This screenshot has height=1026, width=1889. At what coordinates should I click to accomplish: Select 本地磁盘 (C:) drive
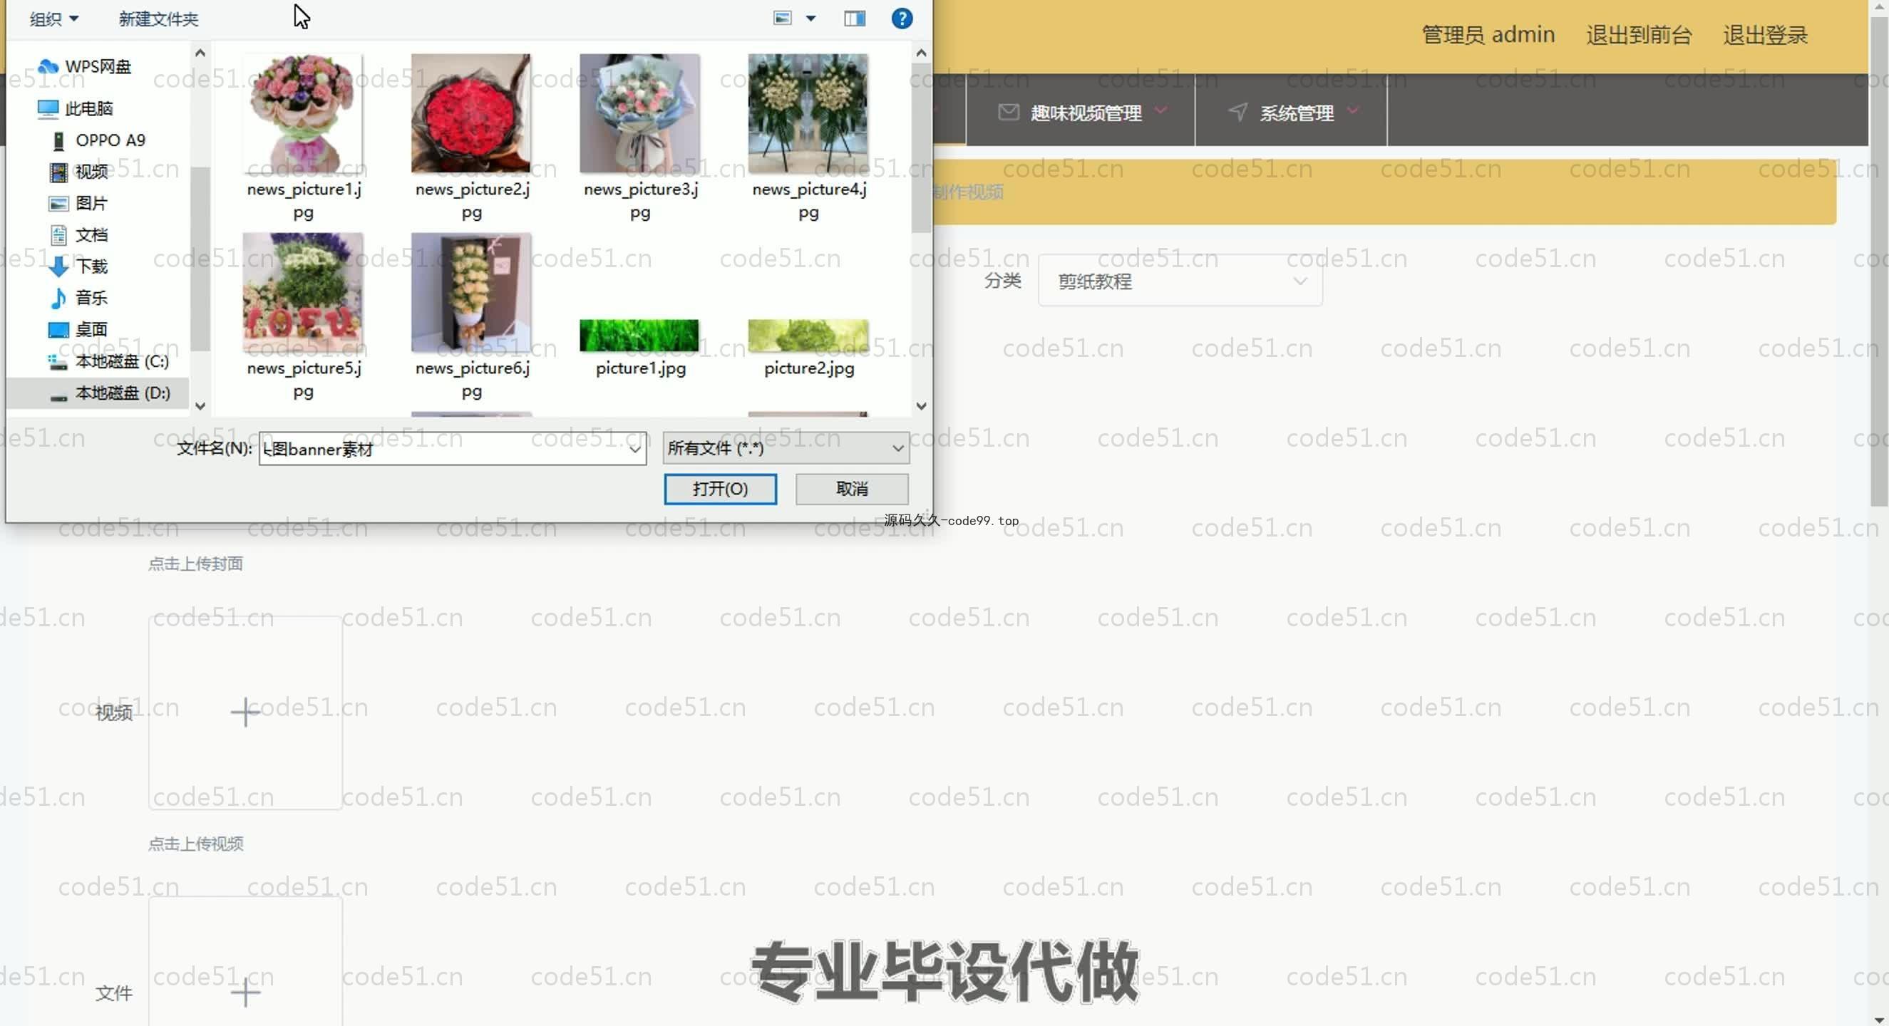click(108, 361)
